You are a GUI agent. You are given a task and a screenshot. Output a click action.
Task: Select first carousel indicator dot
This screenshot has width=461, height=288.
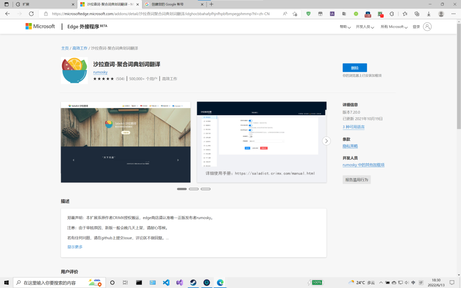[x=182, y=189]
